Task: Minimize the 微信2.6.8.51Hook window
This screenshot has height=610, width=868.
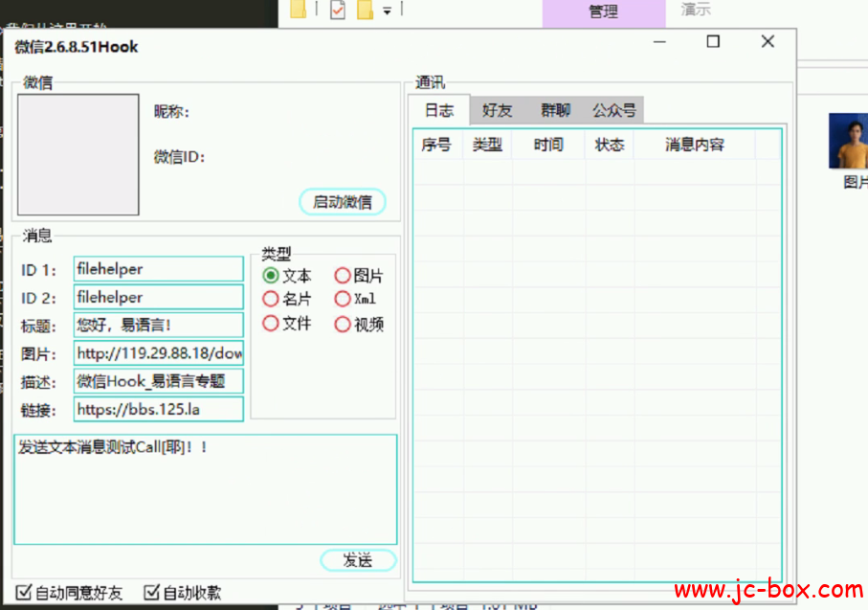Action: (659, 42)
